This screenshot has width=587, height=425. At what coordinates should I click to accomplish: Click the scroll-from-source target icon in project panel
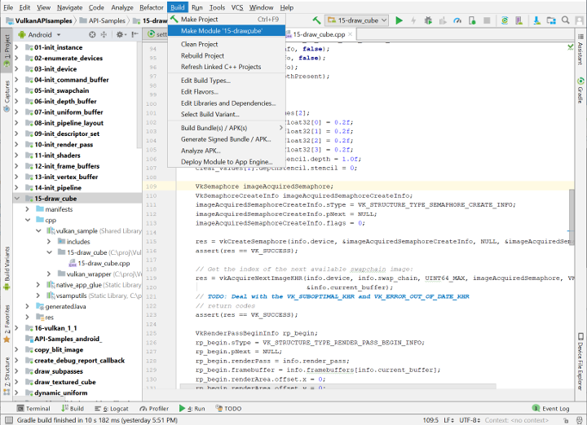93,35
